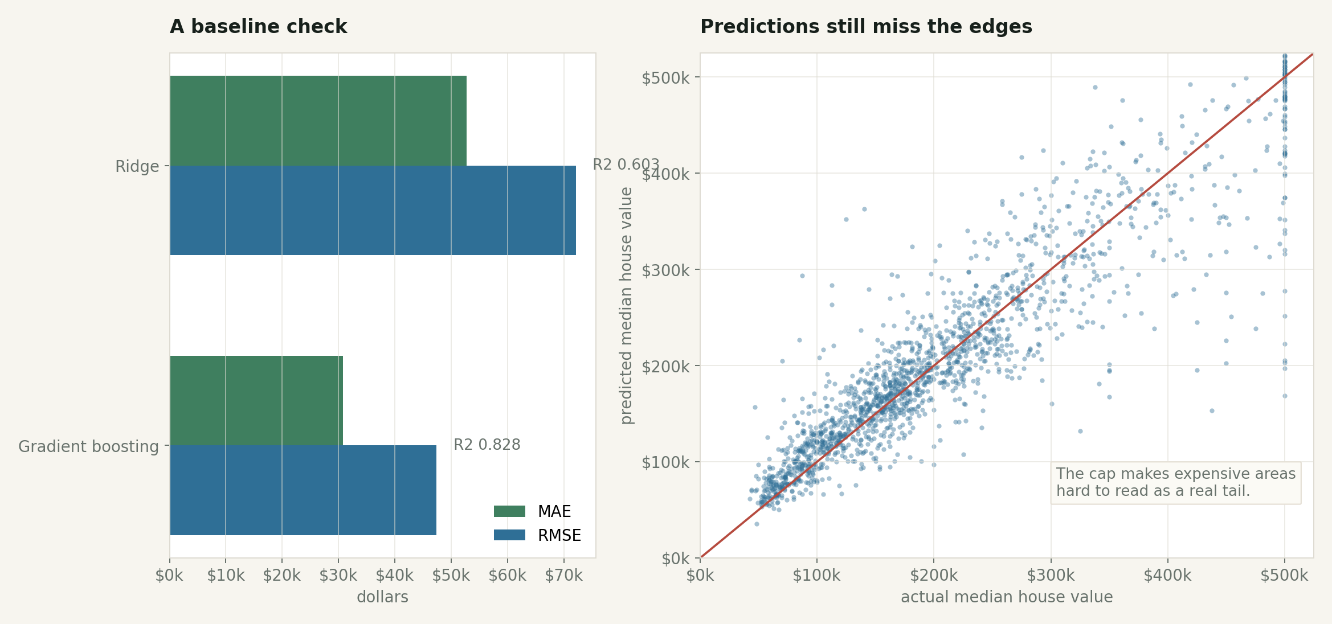Click the green MAE legend swatch
1332x624 pixels.
coord(509,511)
